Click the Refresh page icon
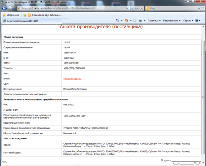 point(136,8)
